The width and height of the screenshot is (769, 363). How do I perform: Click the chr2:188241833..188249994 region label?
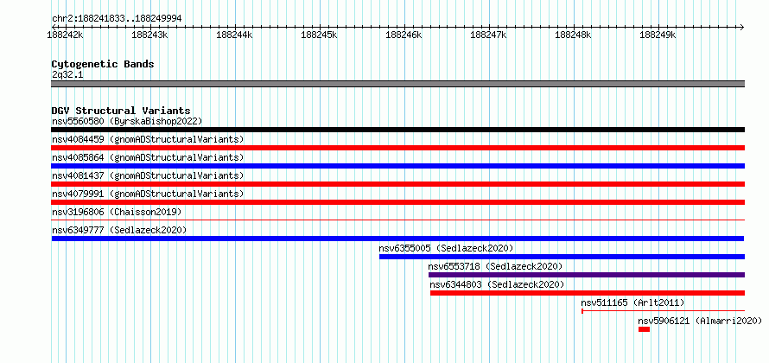click(x=117, y=18)
